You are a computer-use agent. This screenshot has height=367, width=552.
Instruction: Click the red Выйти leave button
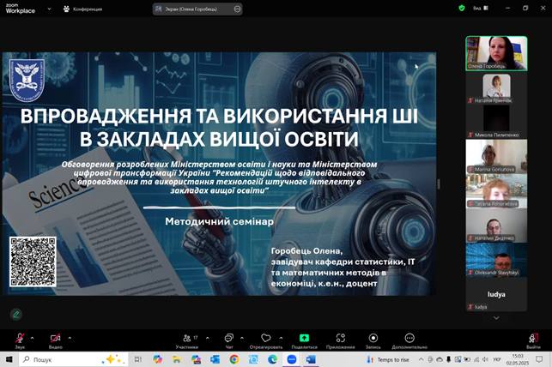coord(533,338)
